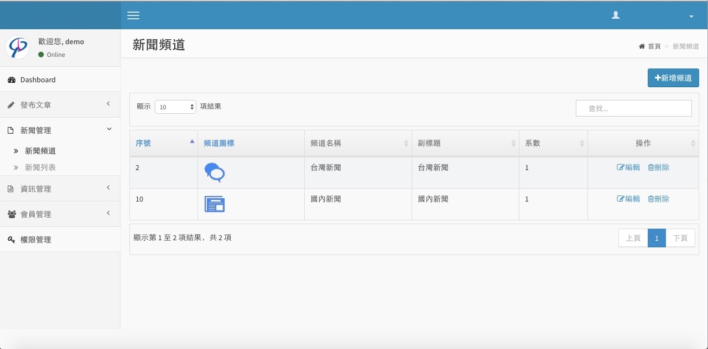Edit the 台灣新聞 channel row
This screenshot has height=349, width=708.
click(x=628, y=167)
